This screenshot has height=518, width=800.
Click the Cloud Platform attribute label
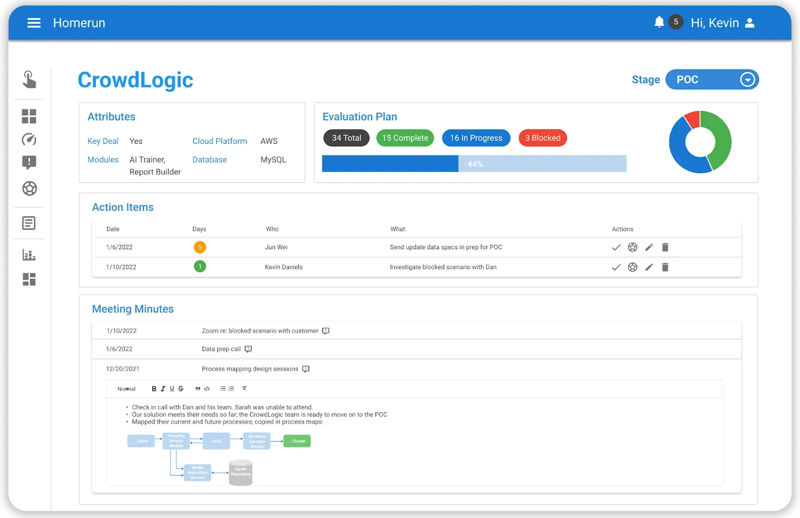click(219, 141)
